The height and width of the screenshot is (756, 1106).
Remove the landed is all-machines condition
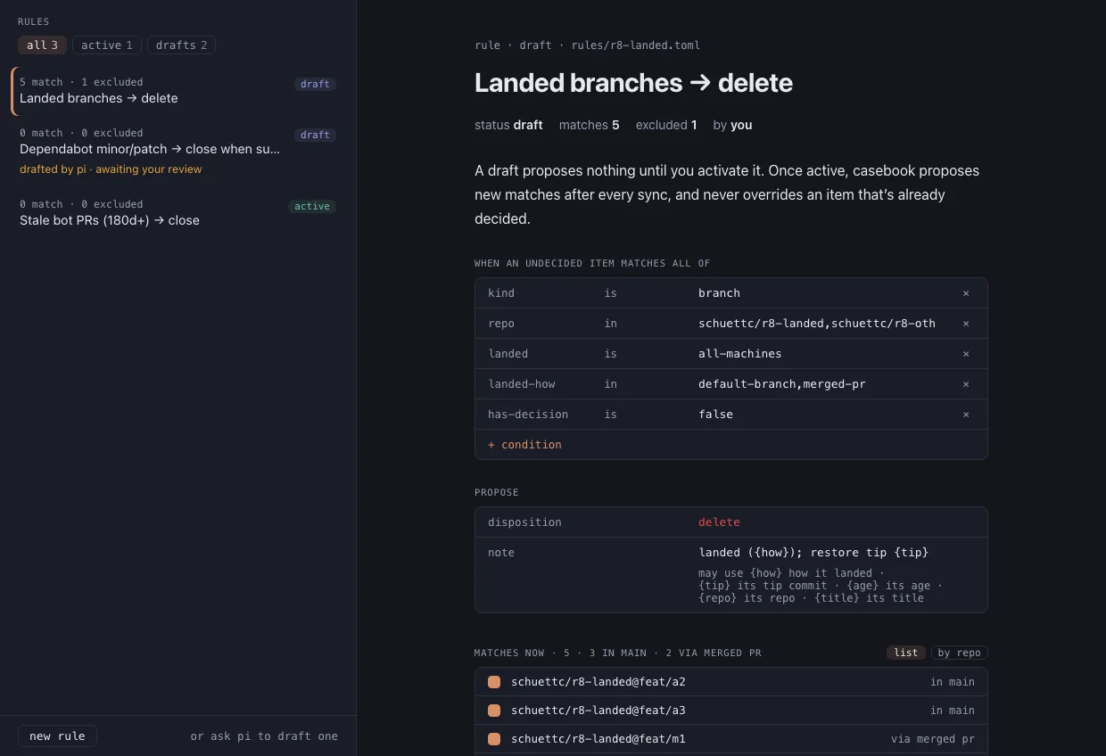click(x=966, y=354)
